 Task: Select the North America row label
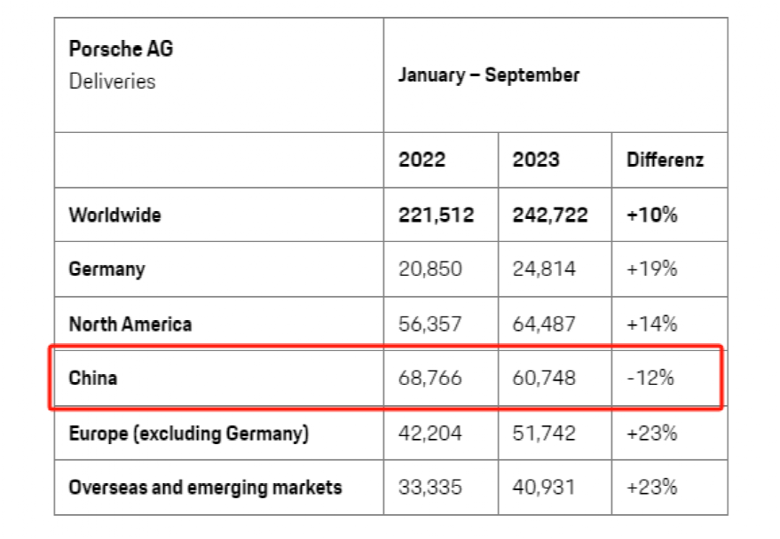click(x=130, y=324)
